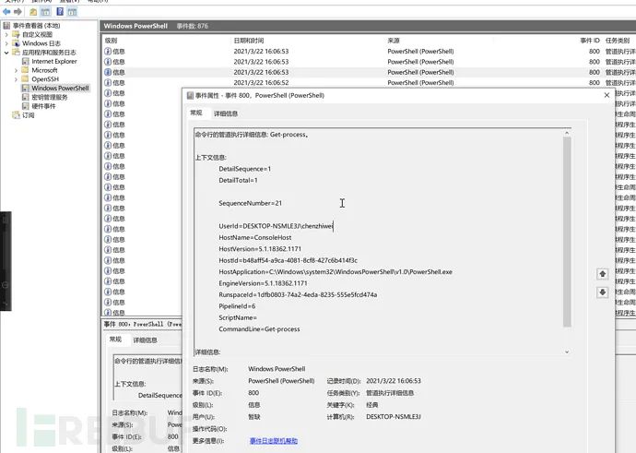The height and width of the screenshot is (453, 636).
Task: Click the folder-up toolbar icon
Action: tap(33, 12)
